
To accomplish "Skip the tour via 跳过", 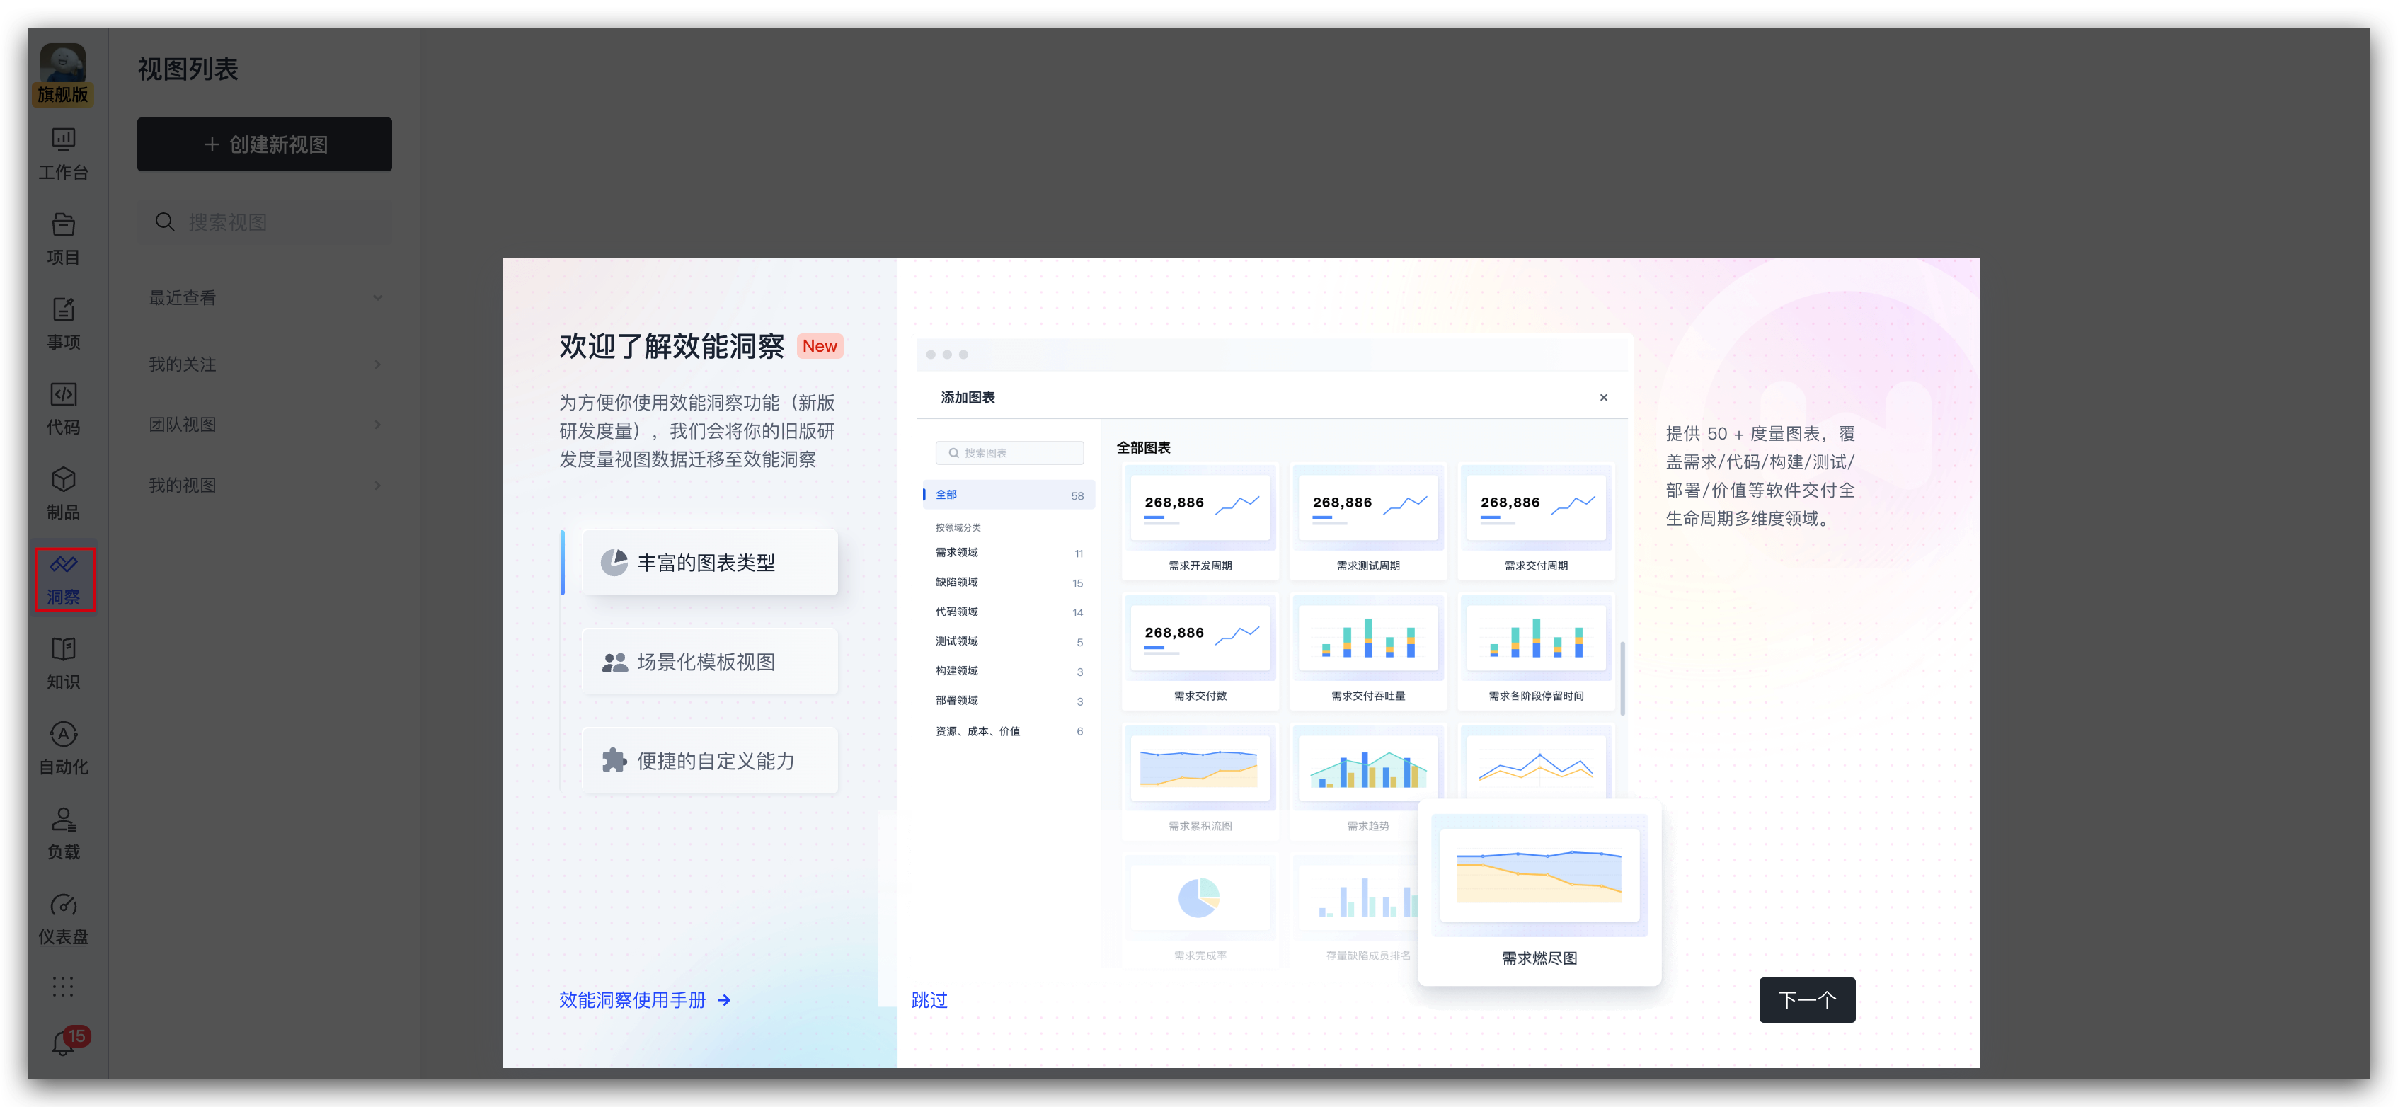I will pos(929,1000).
